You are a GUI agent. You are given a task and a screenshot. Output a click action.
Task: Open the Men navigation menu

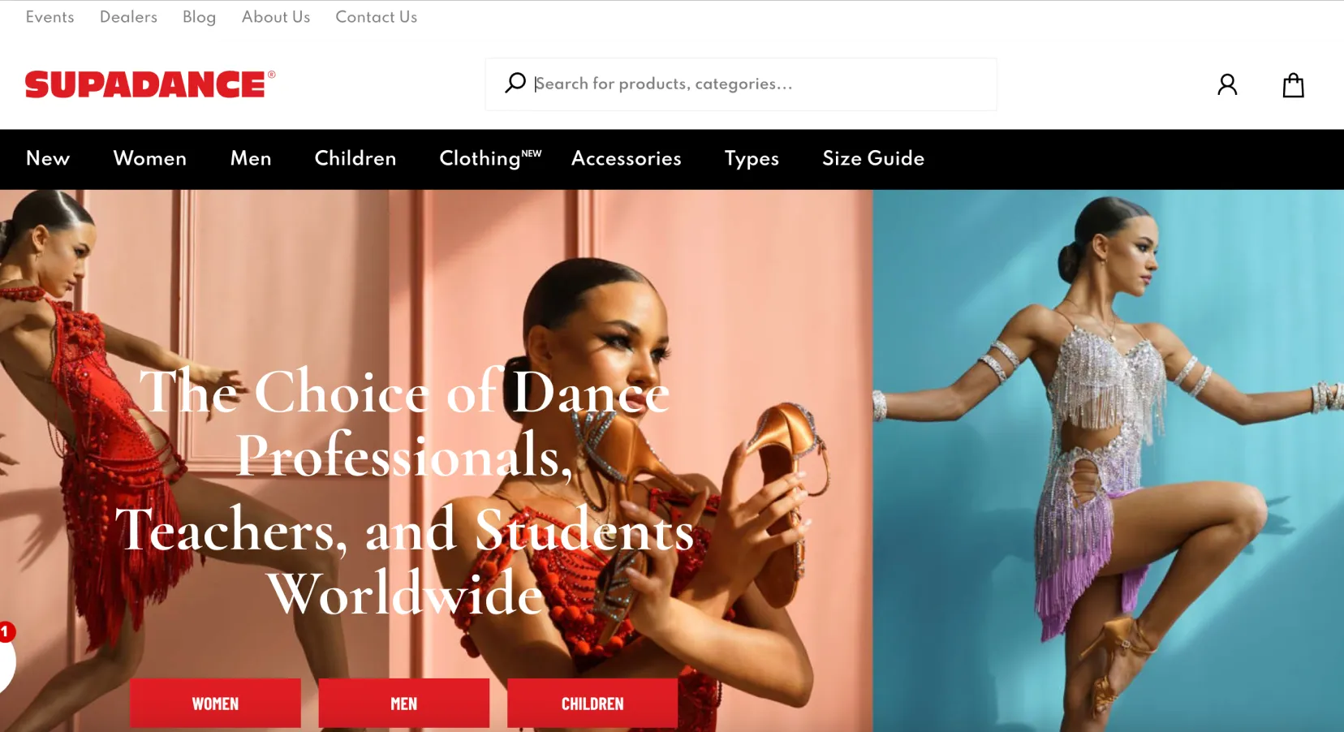click(251, 158)
